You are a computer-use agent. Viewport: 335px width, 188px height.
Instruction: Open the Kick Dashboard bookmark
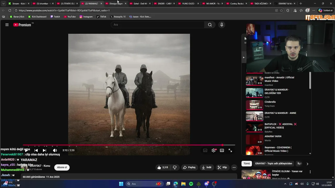click(37, 17)
